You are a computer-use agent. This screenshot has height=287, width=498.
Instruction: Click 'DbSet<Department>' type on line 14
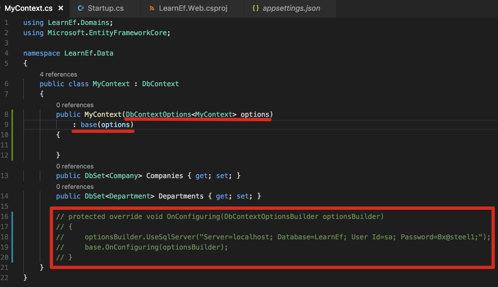pos(119,196)
